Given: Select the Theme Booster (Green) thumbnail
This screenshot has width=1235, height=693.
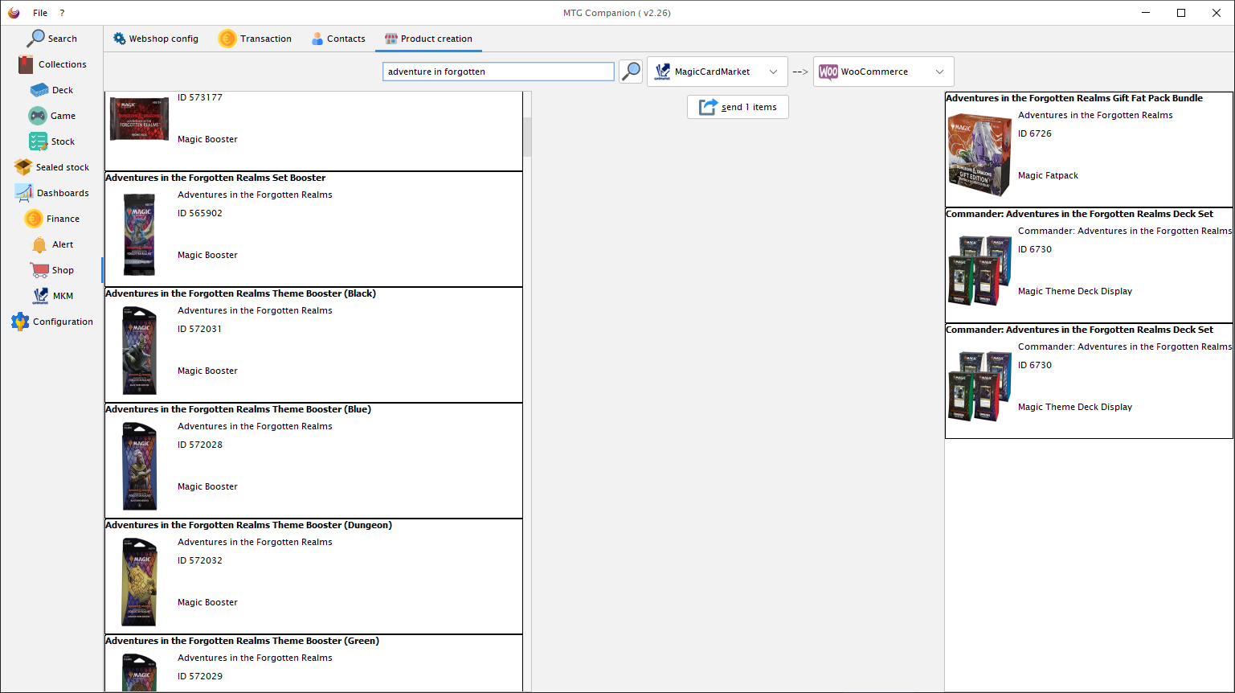Looking at the screenshot, I should pyautogui.click(x=139, y=672).
